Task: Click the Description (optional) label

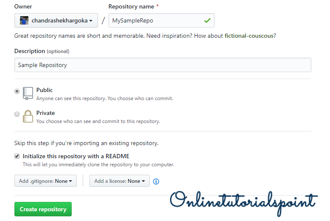Action: (x=42, y=51)
